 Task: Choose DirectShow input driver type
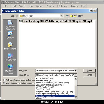[x=55, y=96]
